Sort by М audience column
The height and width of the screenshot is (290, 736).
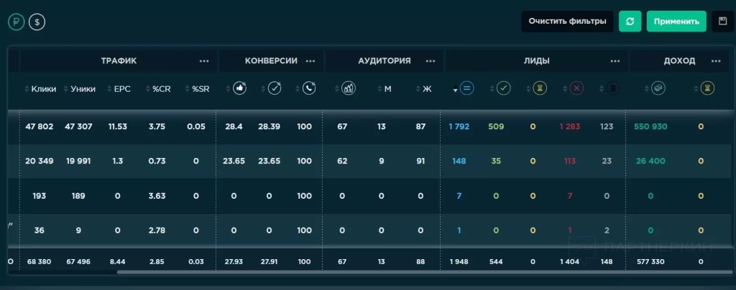tap(385, 89)
